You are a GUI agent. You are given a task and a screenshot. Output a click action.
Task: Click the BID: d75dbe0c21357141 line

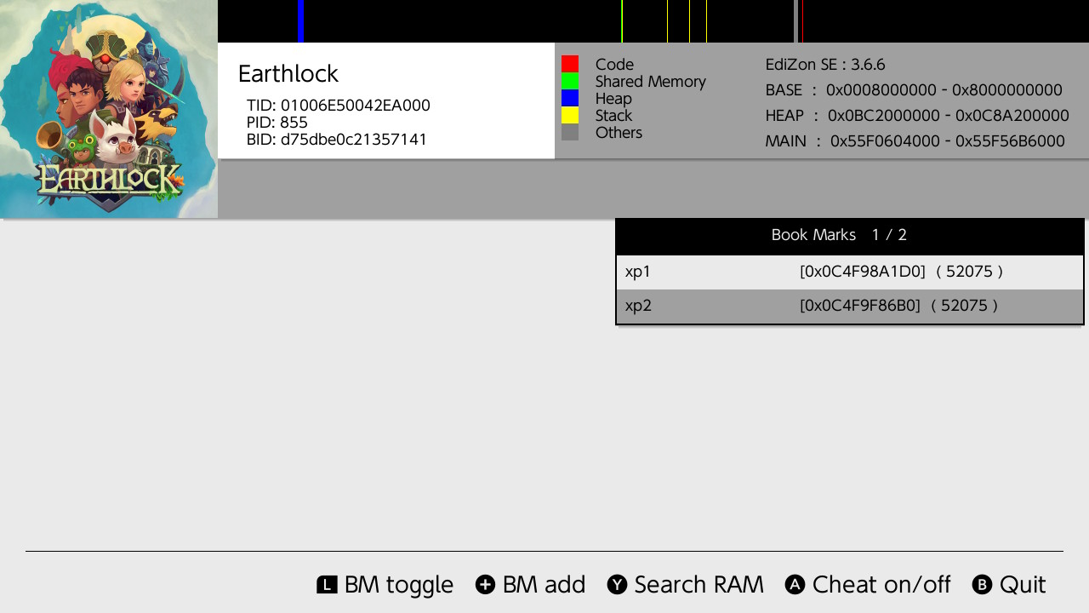coord(337,140)
